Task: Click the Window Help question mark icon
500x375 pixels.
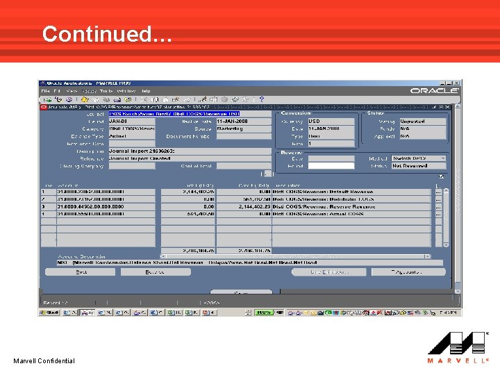Action: pos(262,100)
